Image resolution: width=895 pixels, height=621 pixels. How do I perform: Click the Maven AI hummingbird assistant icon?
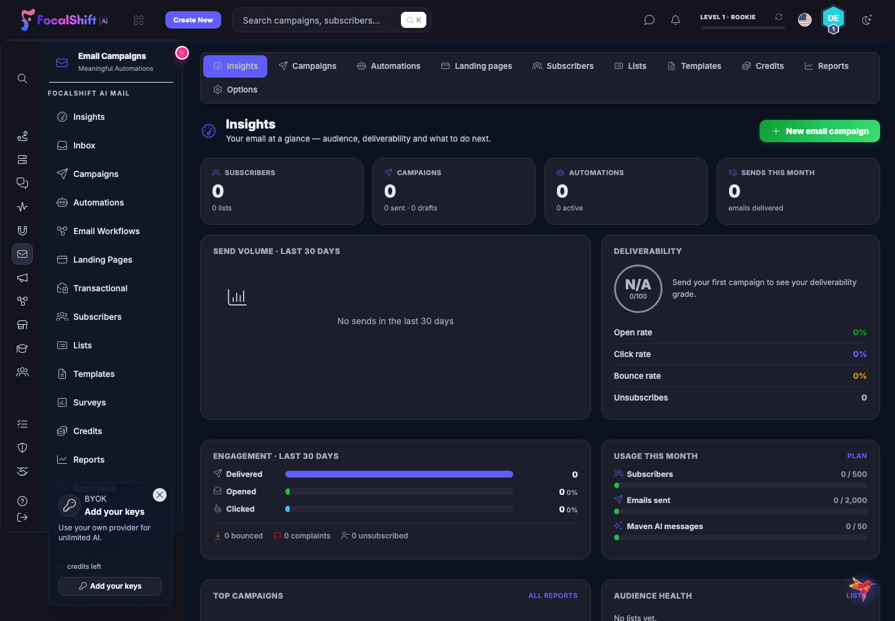point(861,587)
